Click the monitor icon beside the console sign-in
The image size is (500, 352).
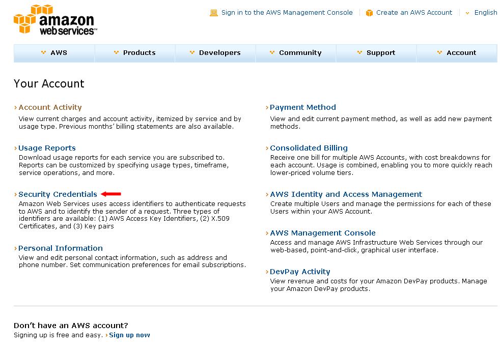(214, 13)
